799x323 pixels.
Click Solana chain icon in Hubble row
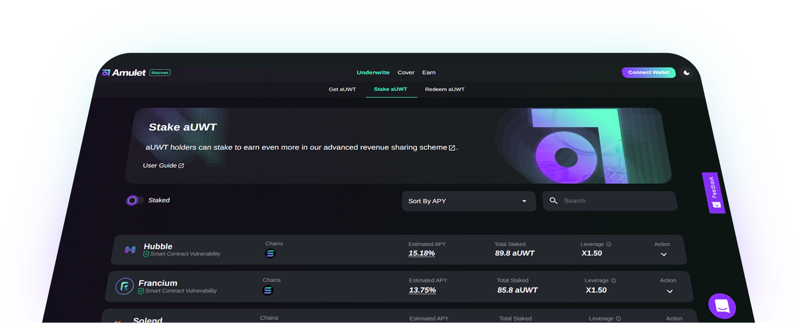tap(270, 254)
